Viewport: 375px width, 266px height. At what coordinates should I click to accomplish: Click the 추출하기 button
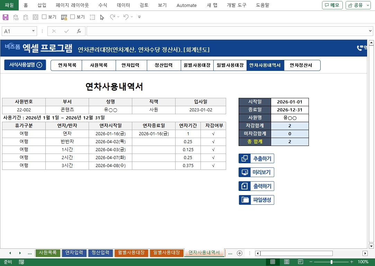(x=257, y=158)
